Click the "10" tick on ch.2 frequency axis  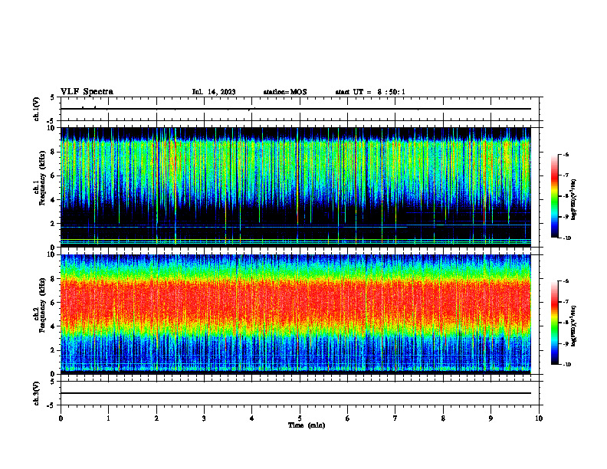(x=52, y=254)
